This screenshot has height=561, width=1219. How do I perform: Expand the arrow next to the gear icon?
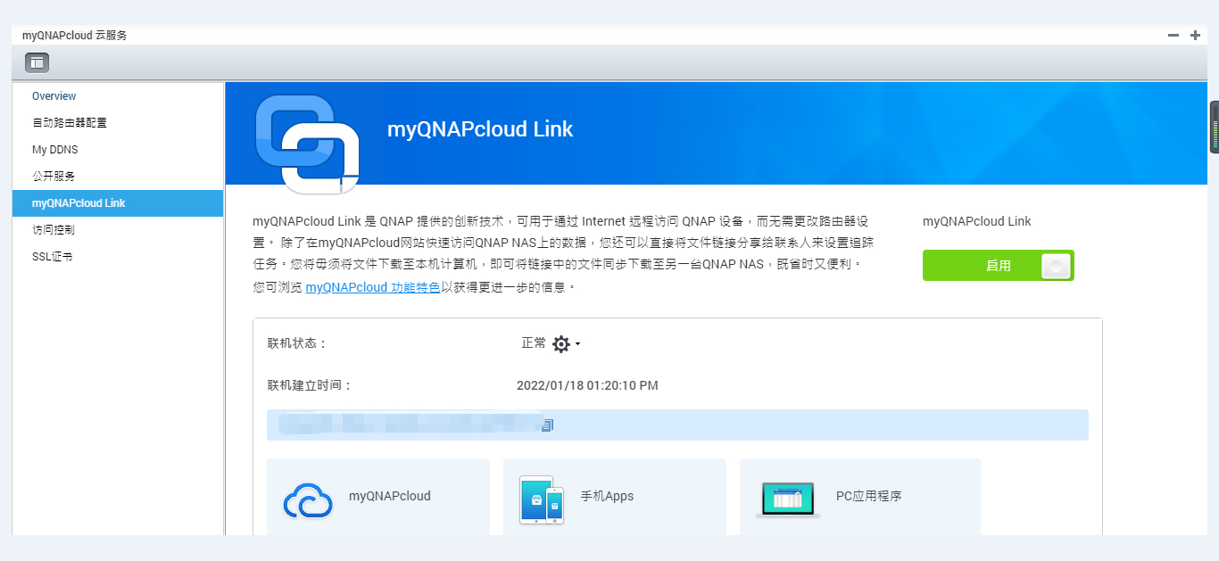[577, 344]
